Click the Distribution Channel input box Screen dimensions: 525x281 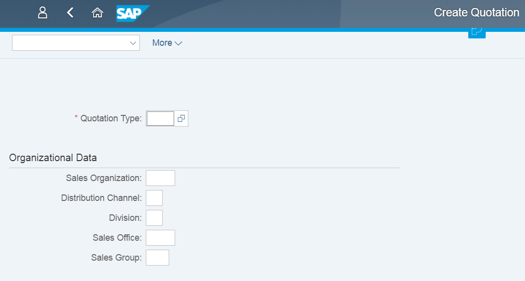click(154, 198)
